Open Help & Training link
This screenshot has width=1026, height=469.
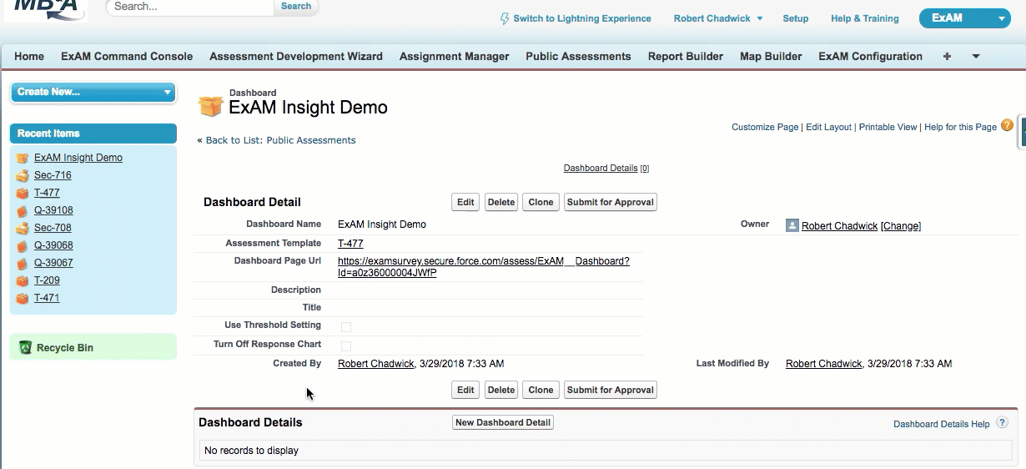865,18
